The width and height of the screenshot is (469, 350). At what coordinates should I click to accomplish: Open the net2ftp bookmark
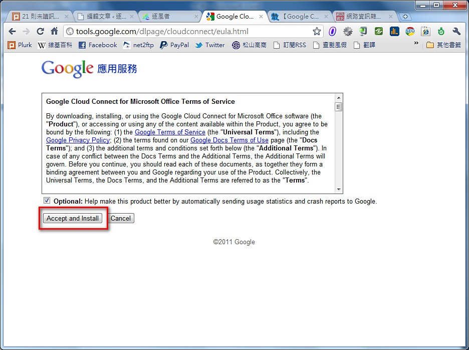(138, 45)
